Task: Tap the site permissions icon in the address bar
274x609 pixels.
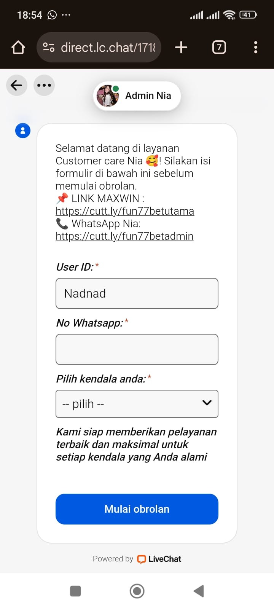Action: click(x=49, y=47)
